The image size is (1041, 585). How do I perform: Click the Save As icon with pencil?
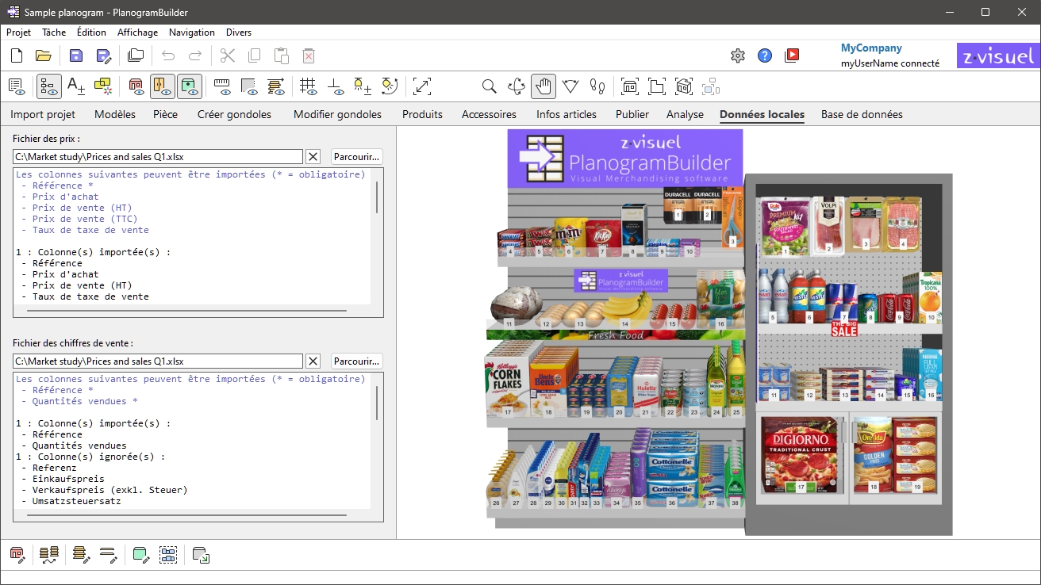click(104, 55)
